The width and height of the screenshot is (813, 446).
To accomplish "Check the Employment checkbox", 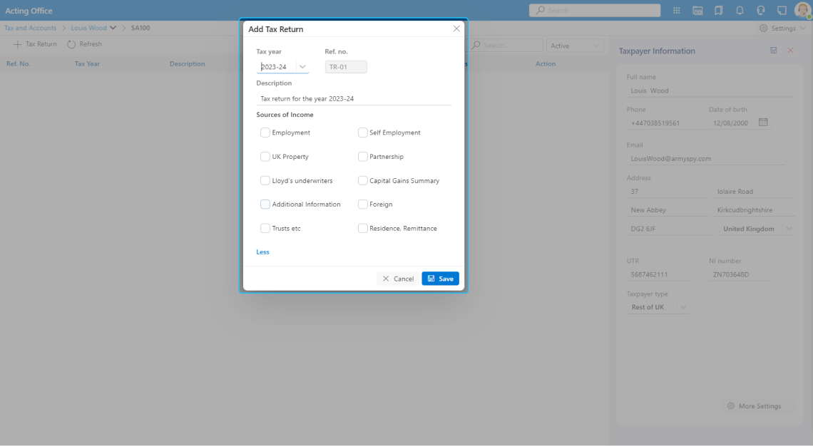I will [265, 133].
